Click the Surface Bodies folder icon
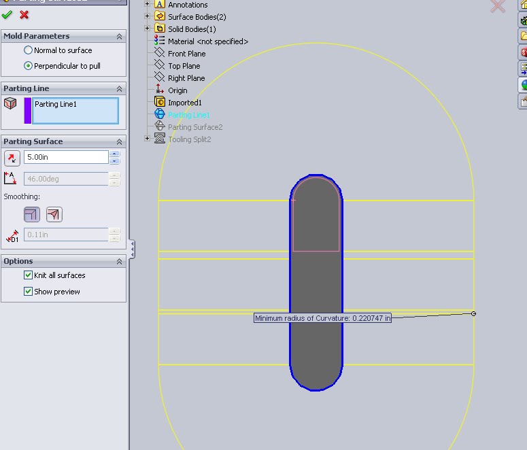 [x=160, y=16]
